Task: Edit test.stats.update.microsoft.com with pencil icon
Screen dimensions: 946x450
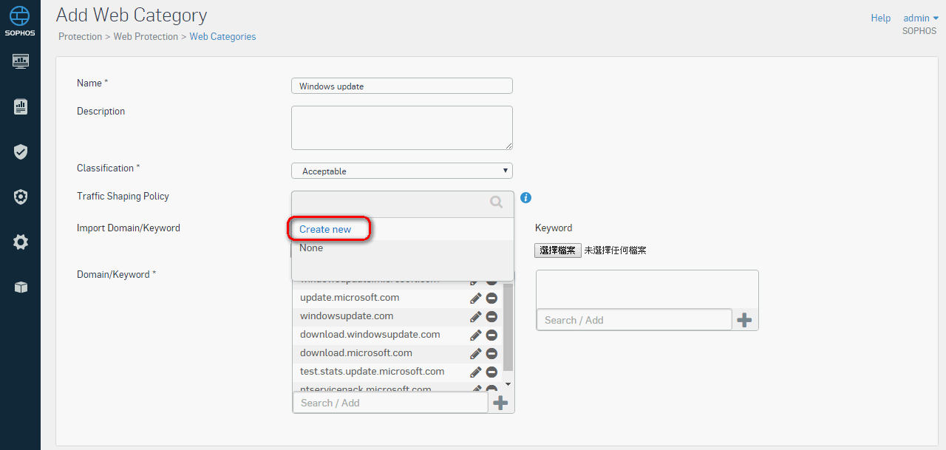Action: click(x=476, y=372)
